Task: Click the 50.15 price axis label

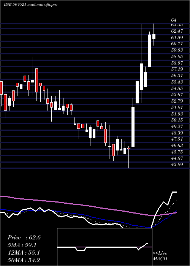Action: click(177, 120)
